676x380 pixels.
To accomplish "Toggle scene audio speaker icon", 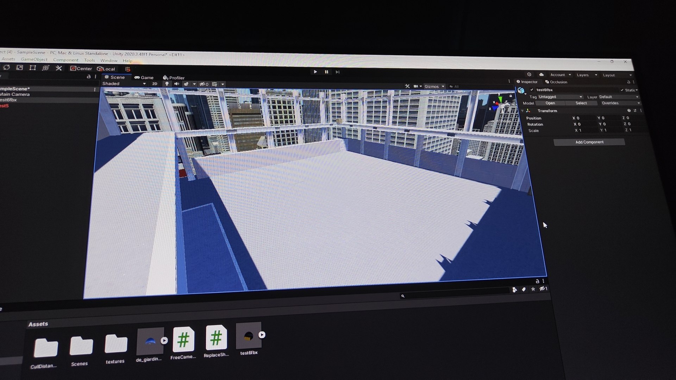I will (176, 84).
